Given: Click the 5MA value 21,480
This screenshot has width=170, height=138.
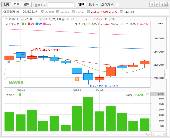Looking at the screenshot, I should [x=86, y=24].
